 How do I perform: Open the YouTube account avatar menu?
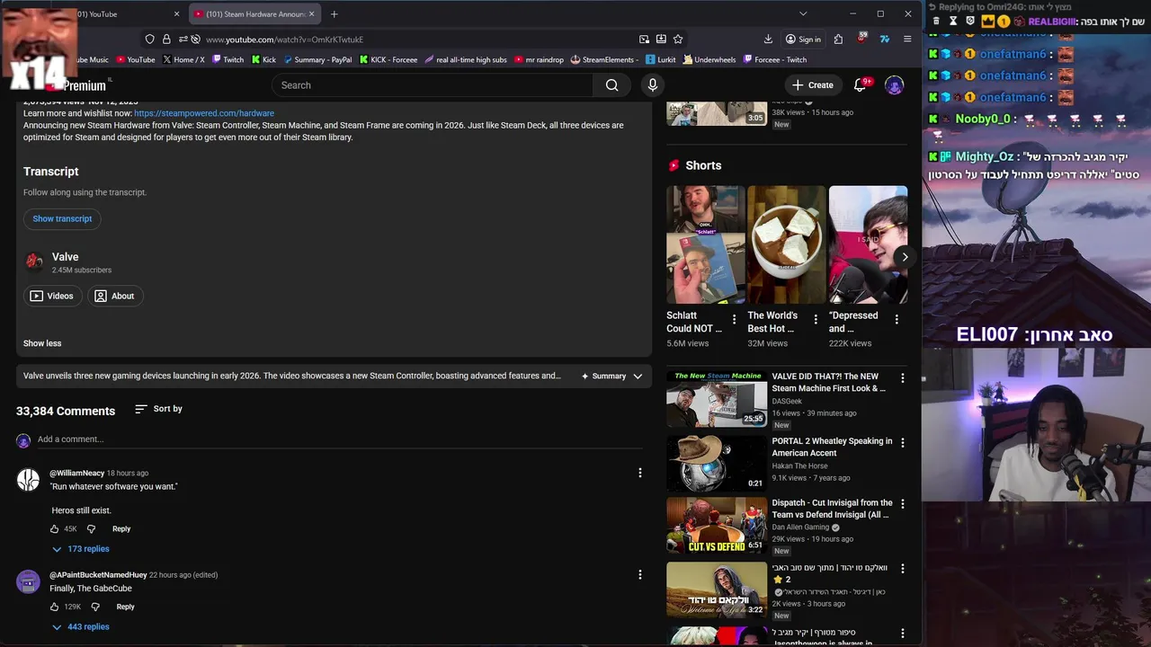894,85
